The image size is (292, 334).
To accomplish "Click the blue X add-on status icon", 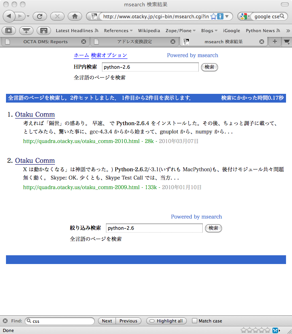I will (x=275, y=330).
